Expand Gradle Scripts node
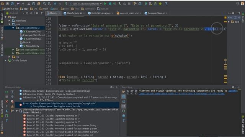Viewport: 245px width, 137px height. point(6,61)
